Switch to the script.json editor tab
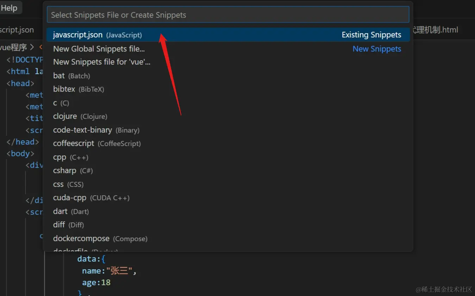Image resolution: width=475 pixels, height=296 pixels. point(17,30)
